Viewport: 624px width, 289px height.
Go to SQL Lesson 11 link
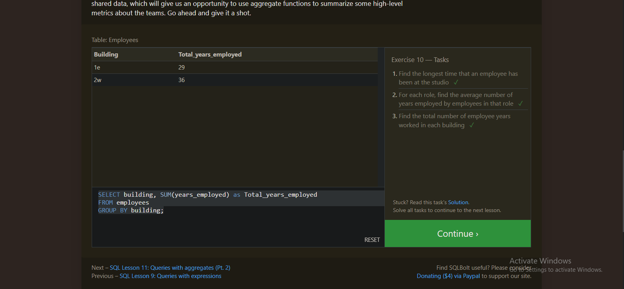[170, 268]
